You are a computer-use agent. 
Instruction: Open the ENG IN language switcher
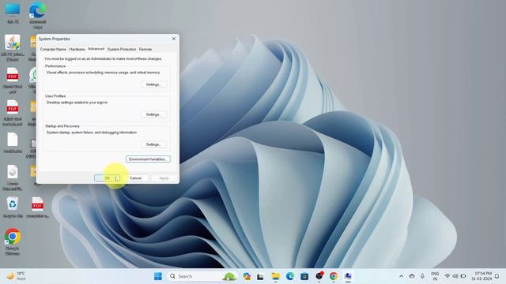435,276
